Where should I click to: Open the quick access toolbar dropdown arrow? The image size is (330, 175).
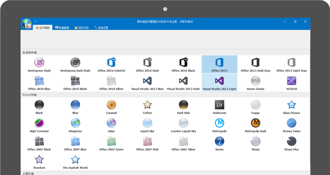pyautogui.click(x=35, y=21)
